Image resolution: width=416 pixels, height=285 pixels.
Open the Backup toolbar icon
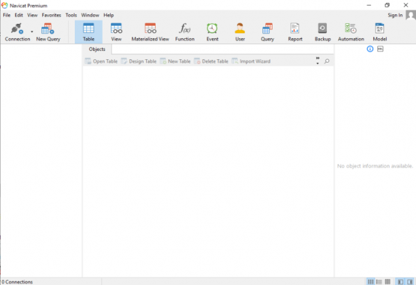click(x=323, y=32)
